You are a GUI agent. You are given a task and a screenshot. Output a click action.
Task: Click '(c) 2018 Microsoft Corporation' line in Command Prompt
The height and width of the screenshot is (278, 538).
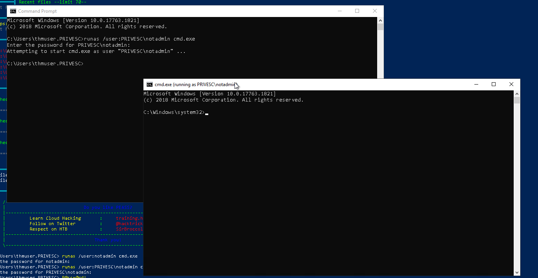pos(87,27)
